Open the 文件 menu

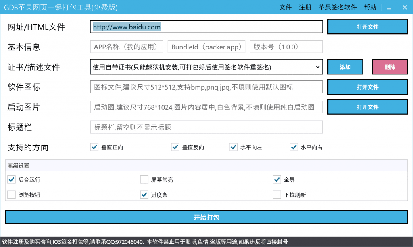[x=285, y=7]
